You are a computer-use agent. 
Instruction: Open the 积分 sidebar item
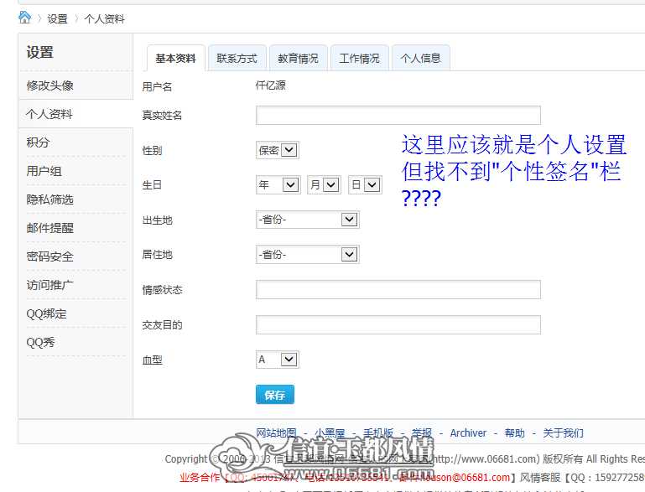pyautogui.click(x=38, y=142)
